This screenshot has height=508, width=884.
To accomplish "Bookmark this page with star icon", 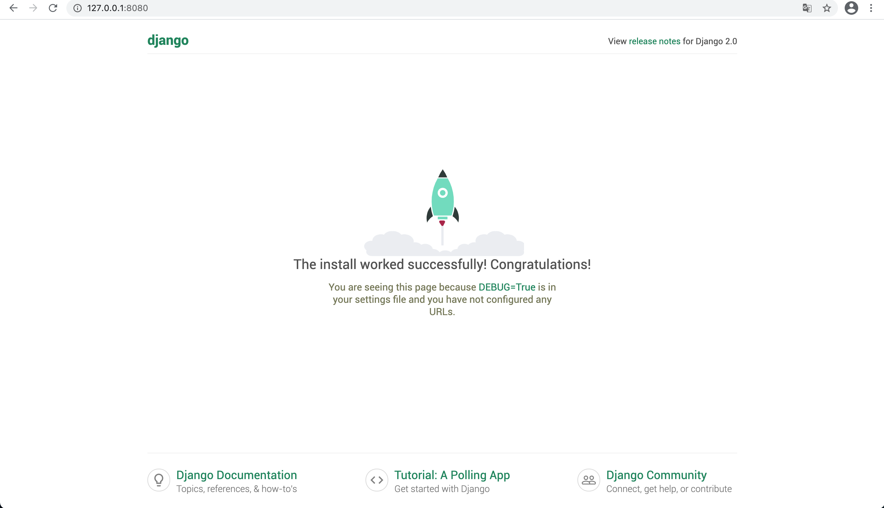I will pyautogui.click(x=827, y=8).
